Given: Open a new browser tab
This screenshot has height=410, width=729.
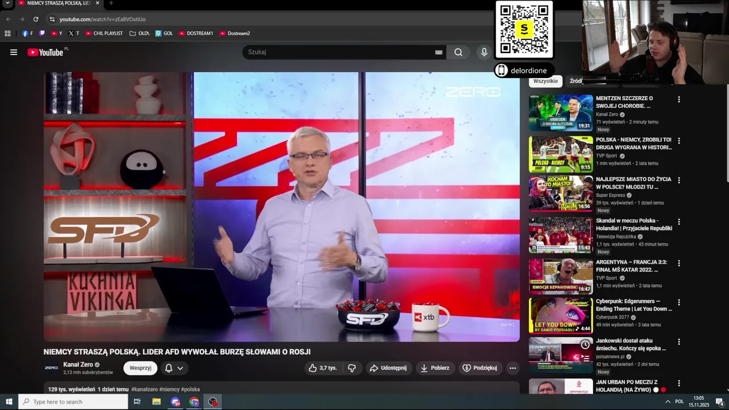Looking at the screenshot, I should [111, 3].
